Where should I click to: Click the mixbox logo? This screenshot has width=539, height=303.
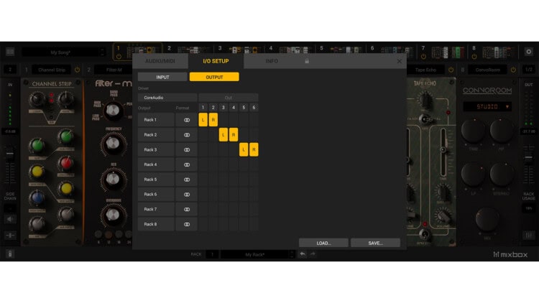coord(510,255)
